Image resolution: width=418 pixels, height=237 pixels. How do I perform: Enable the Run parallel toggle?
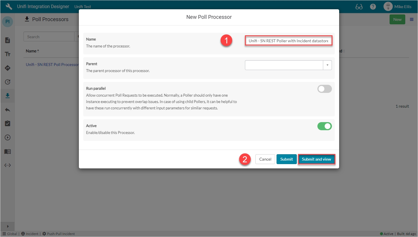click(324, 89)
